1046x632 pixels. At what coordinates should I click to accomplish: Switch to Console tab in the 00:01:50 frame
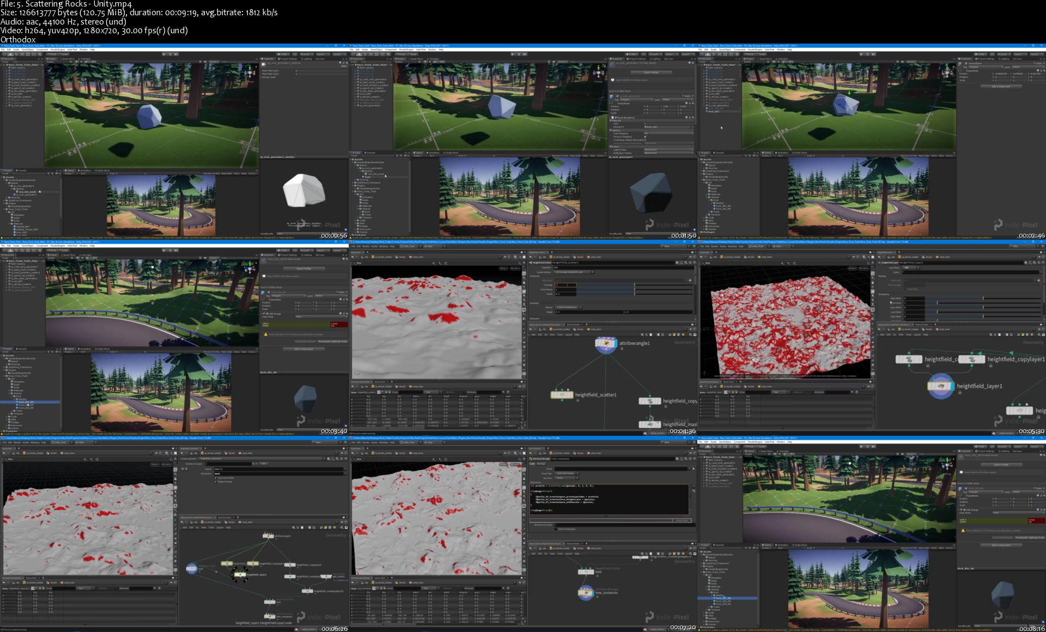click(x=370, y=153)
